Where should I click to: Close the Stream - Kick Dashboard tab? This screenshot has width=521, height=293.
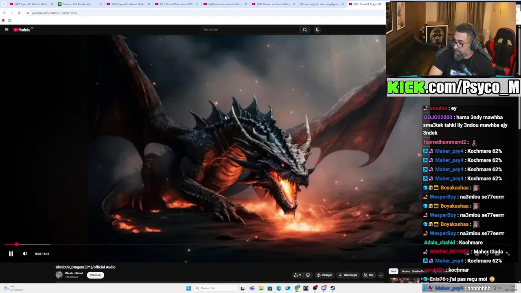[x=101, y=4]
